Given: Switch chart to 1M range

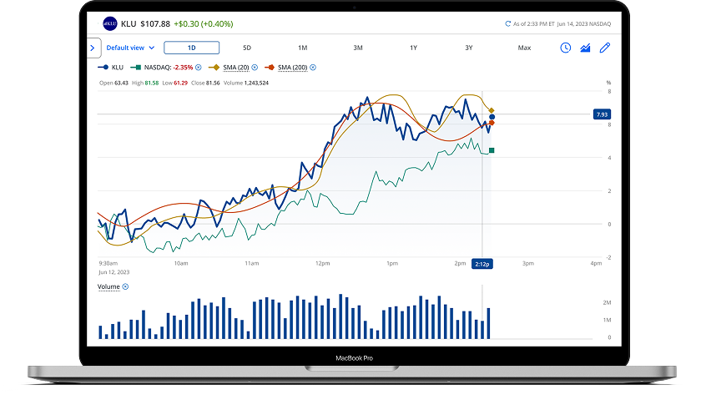Looking at the screenshot, I should click(x=302, y=48).
